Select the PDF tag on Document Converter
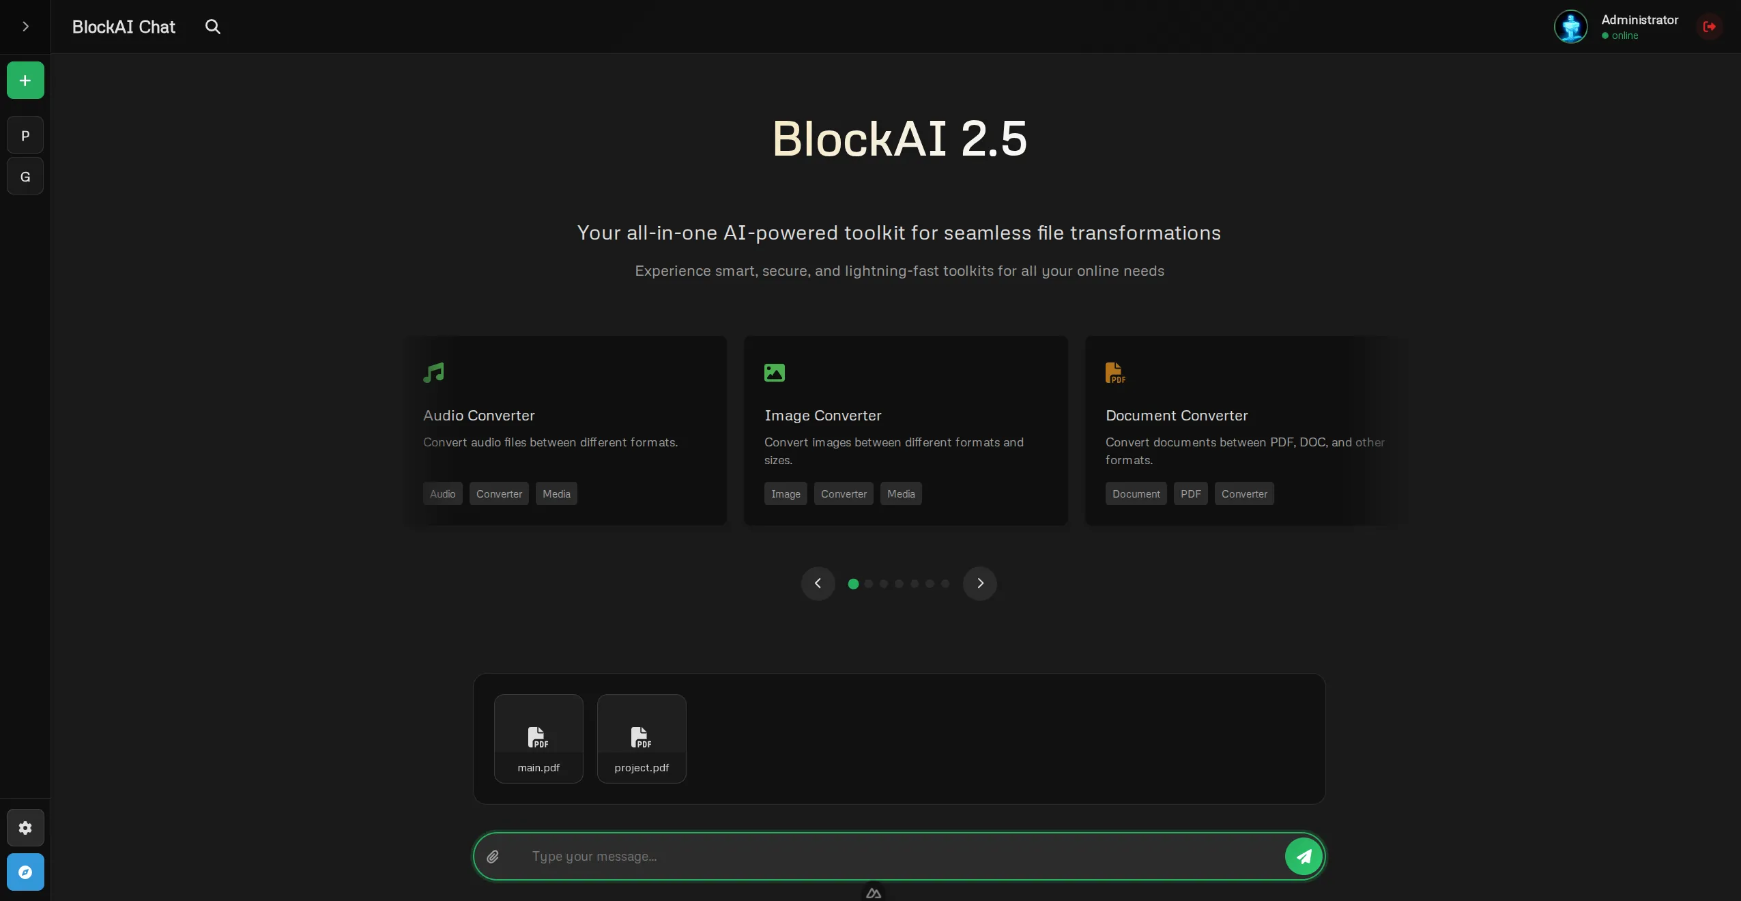Screen dimensions: 1741x901 [1190, 494]
